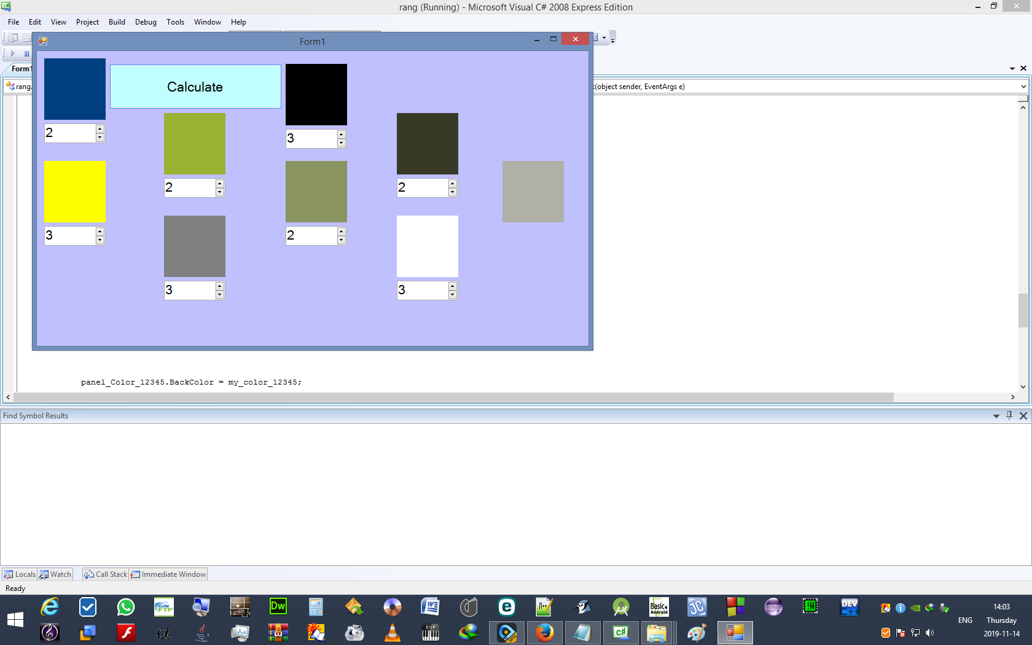Select the black color panel
Image resolution: width=1032 pixels, height=645 pixels.
316,95
